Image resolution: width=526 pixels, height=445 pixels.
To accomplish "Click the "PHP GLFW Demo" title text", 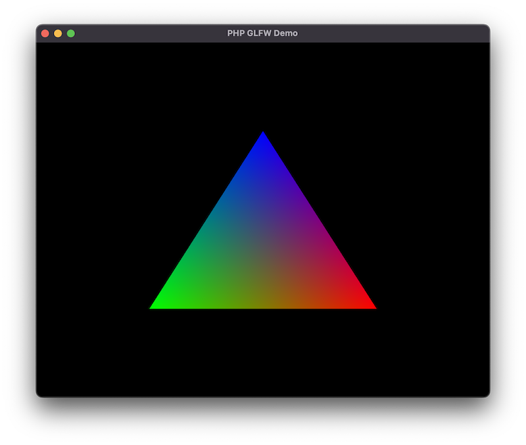I will [262, 33].
